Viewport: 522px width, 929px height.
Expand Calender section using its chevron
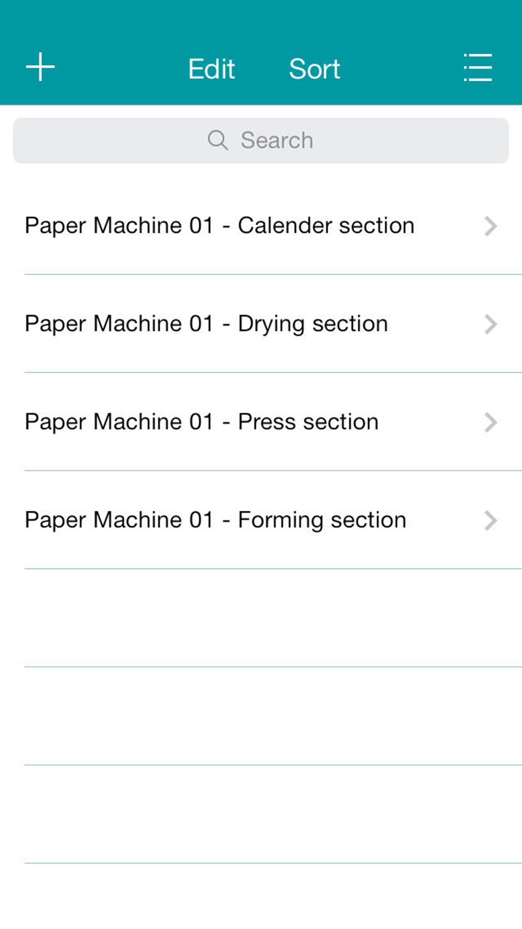(x=490, y=226)
